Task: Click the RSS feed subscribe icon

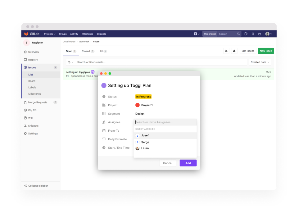Action: (226, 51)
